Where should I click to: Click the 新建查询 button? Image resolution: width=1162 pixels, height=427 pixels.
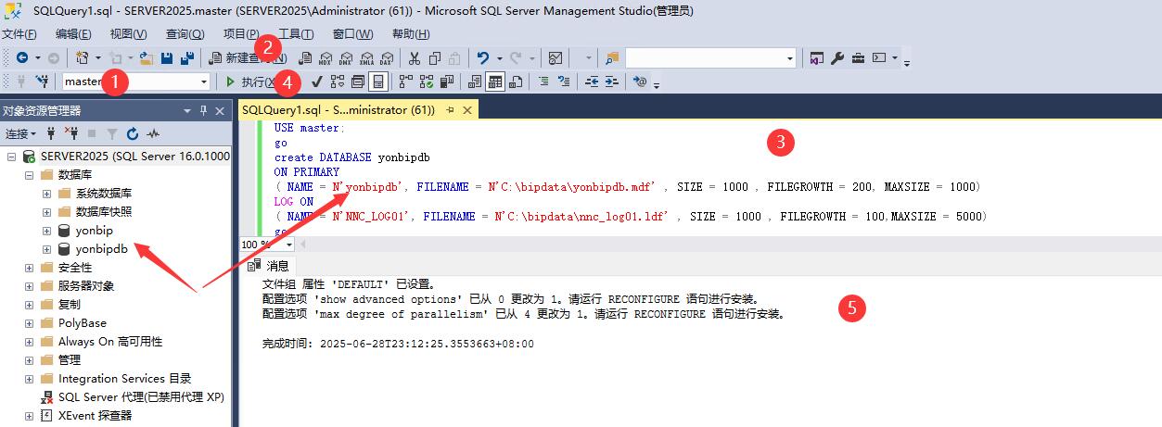[249, 57]
